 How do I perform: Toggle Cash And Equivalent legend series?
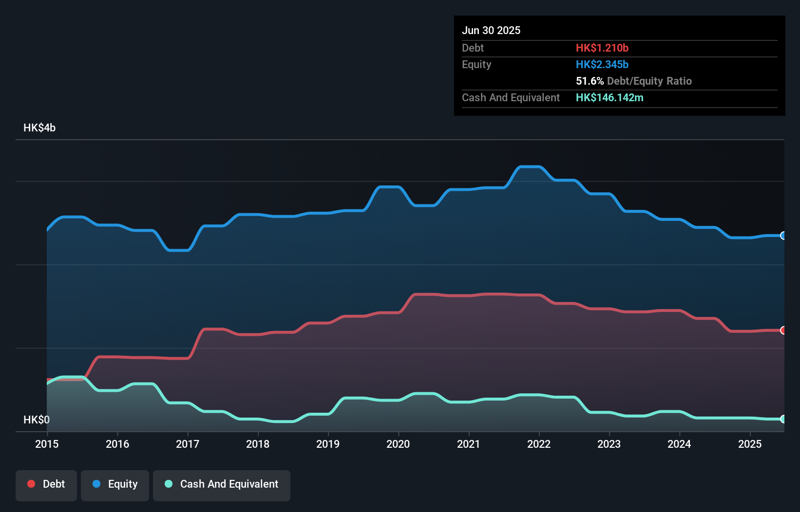[222, 484]
